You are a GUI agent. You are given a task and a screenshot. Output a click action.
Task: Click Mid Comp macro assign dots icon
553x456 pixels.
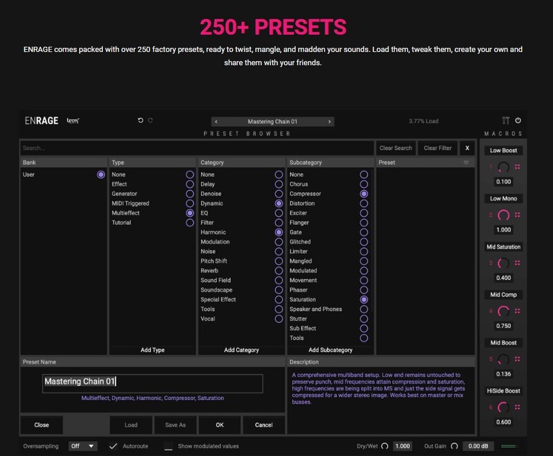(517, 311)
